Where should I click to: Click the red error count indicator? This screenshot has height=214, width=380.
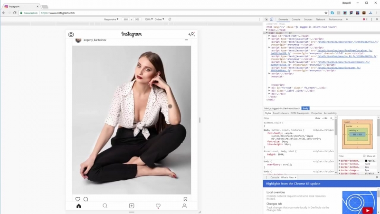click(365, 19)
